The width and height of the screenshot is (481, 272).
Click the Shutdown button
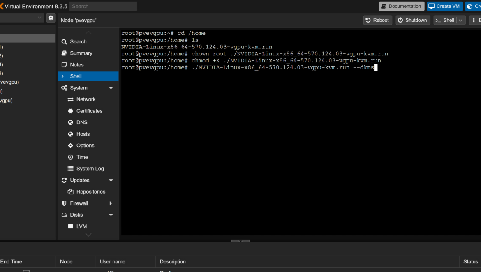pos(413,20)
